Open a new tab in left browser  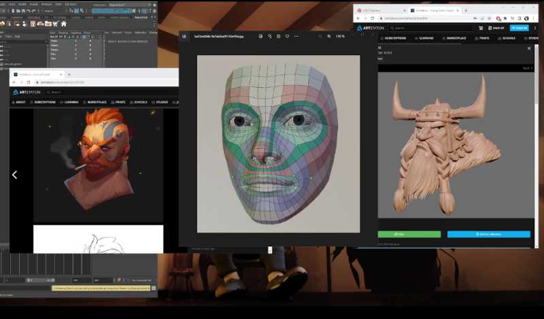(69, 73)
